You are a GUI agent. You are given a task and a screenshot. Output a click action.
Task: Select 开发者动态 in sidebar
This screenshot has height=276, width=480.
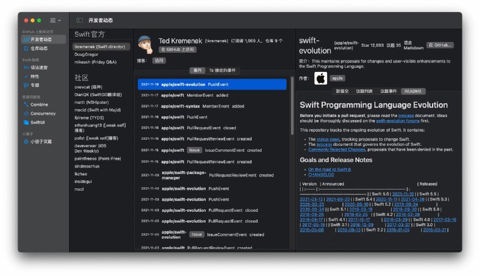pyautogui.click(x=43, y=39)
